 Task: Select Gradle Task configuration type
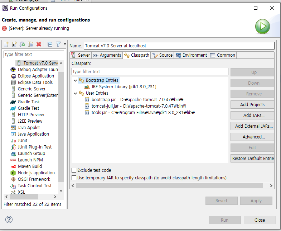pyautogui.click(x=25, y=102)
